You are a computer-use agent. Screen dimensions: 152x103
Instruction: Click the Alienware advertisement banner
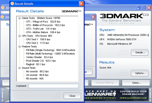117,95
